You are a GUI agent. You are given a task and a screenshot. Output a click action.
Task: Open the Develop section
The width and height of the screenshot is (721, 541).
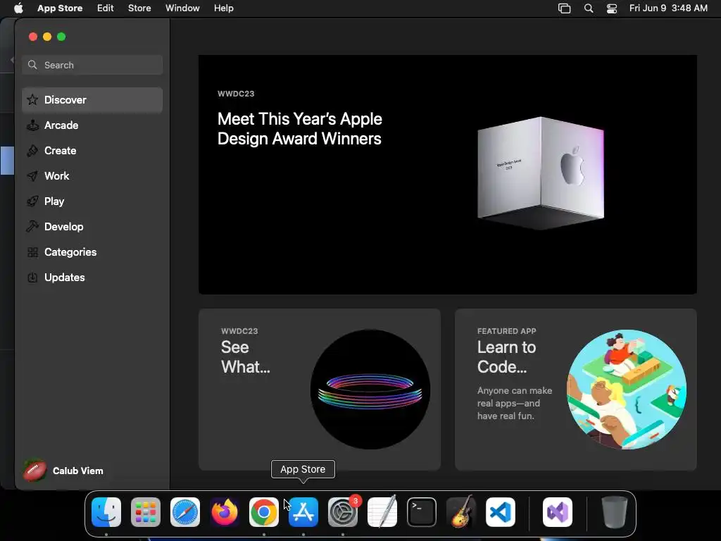[x=92, y=226]
